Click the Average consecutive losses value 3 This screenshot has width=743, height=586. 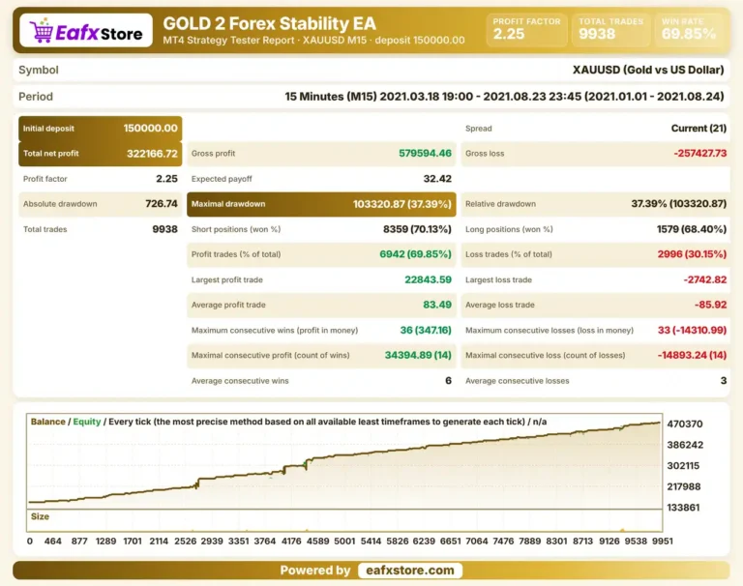pos(723,381)
